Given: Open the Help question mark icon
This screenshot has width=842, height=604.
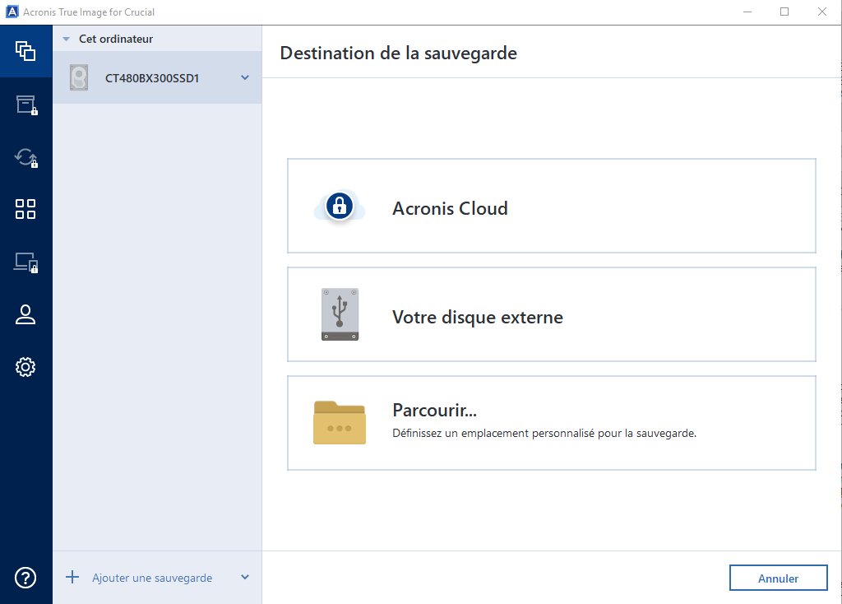Looking at the screenshot, I should point(25,578).
